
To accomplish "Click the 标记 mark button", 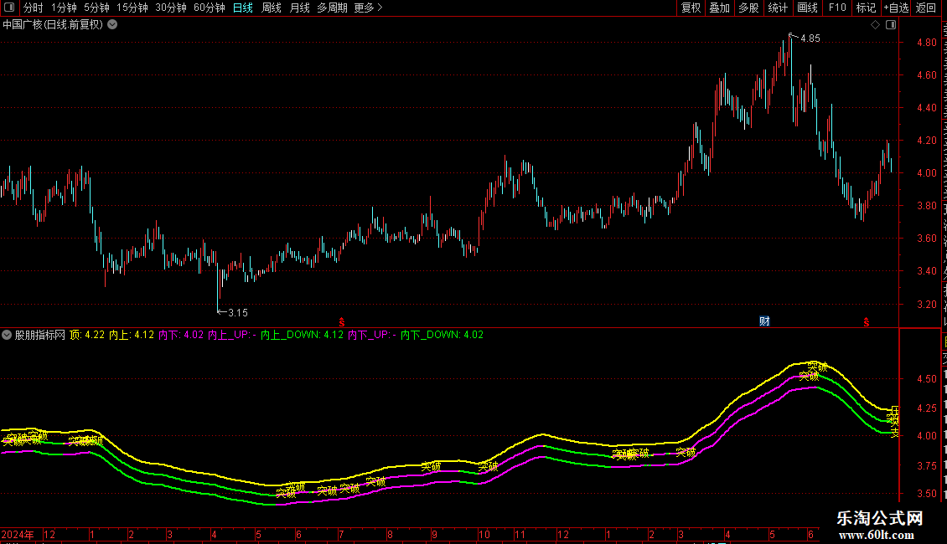I will click(x=866, y=8).
